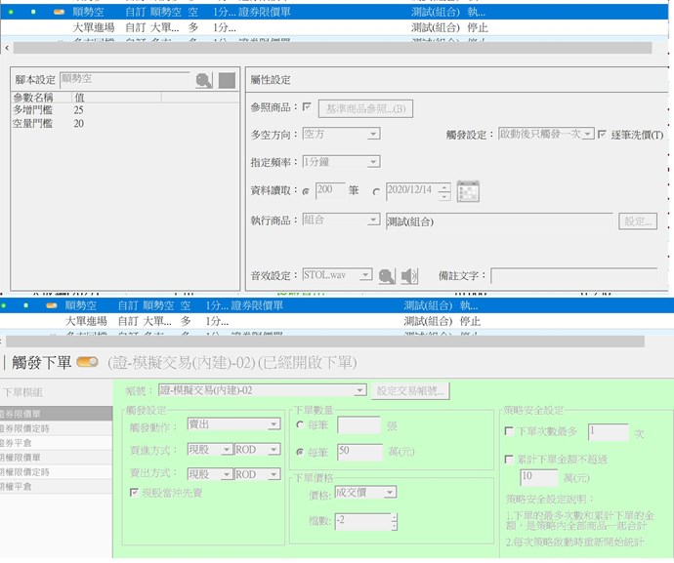Select 證券限價定時 in the order module list
This screenshot has height=563, width=674.
pyautogui.click(x=27, y=427)
